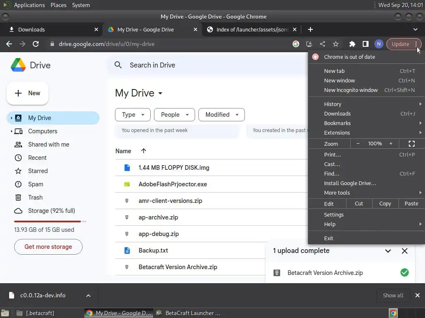Bookmark this page with the star icon
Viewport: 425px width, 318px height.
(335, 44)
